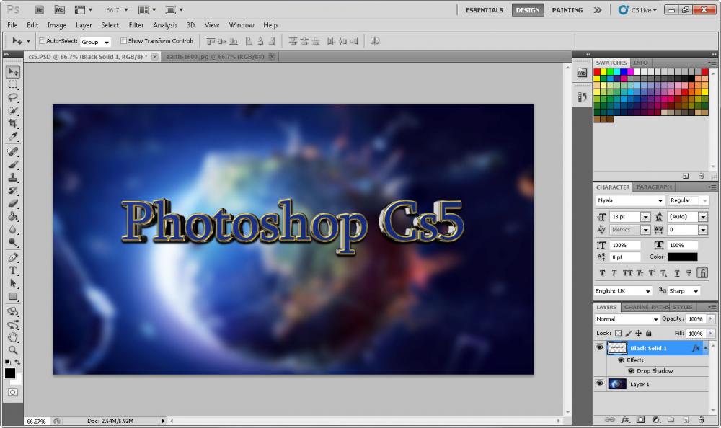Select the Horizontal Type tool

click(x=13, y=270)
